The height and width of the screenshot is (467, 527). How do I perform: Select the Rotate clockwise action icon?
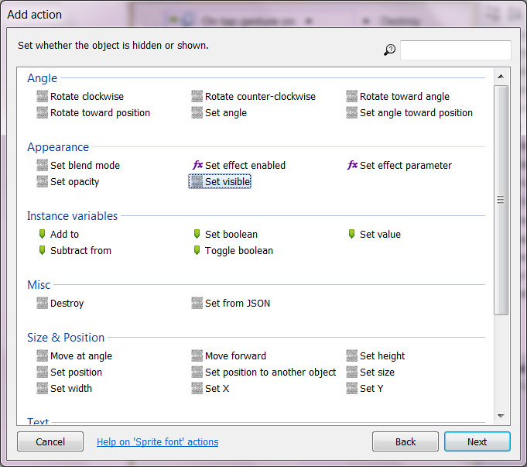point(43,97)
